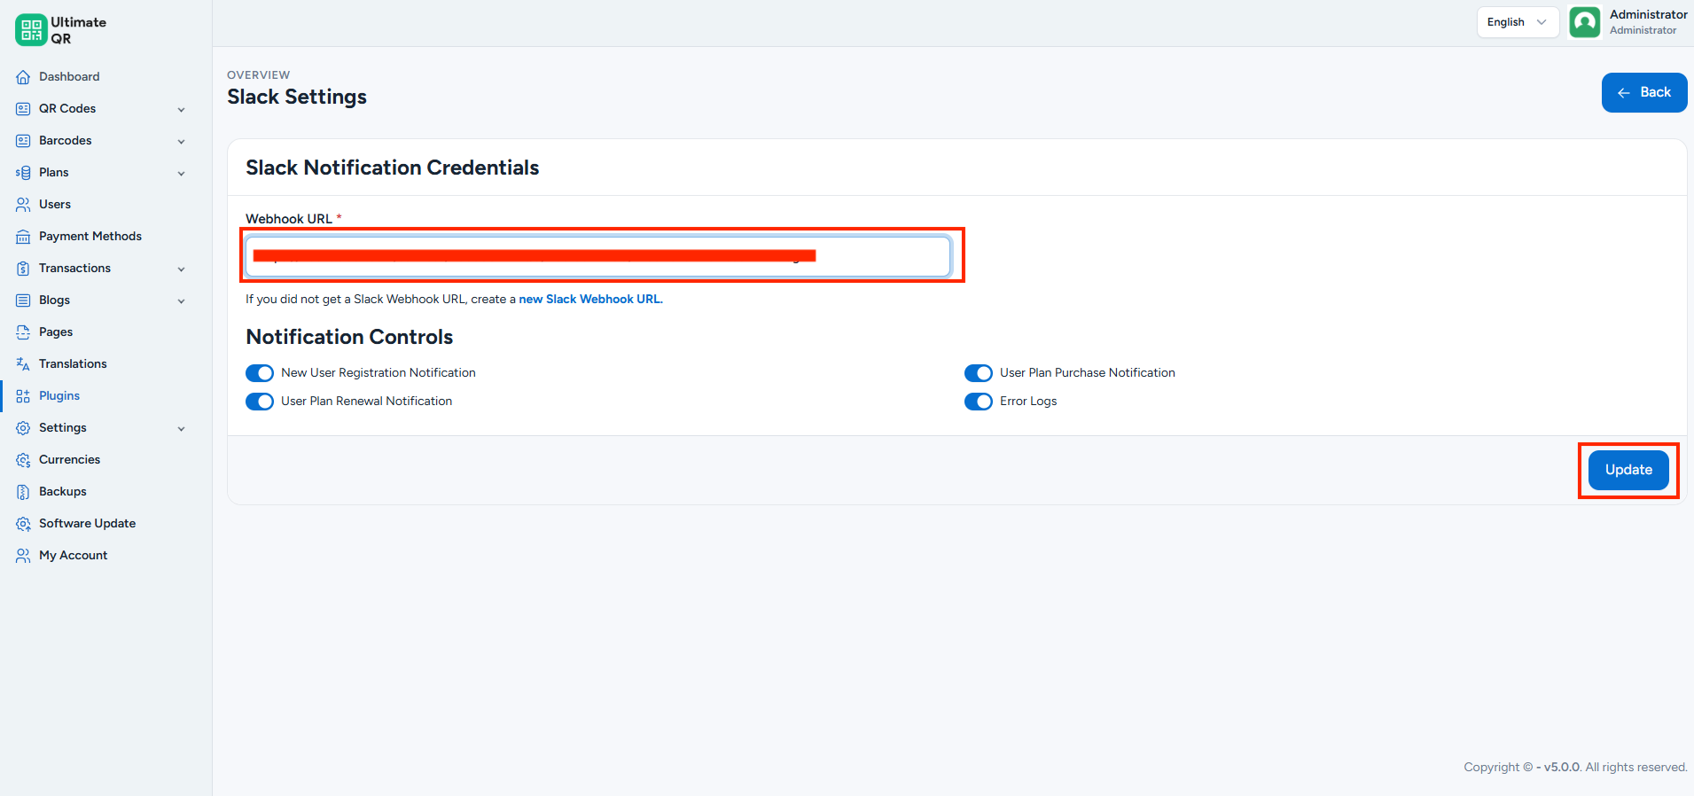Click the Users people icon

point(23,205)
